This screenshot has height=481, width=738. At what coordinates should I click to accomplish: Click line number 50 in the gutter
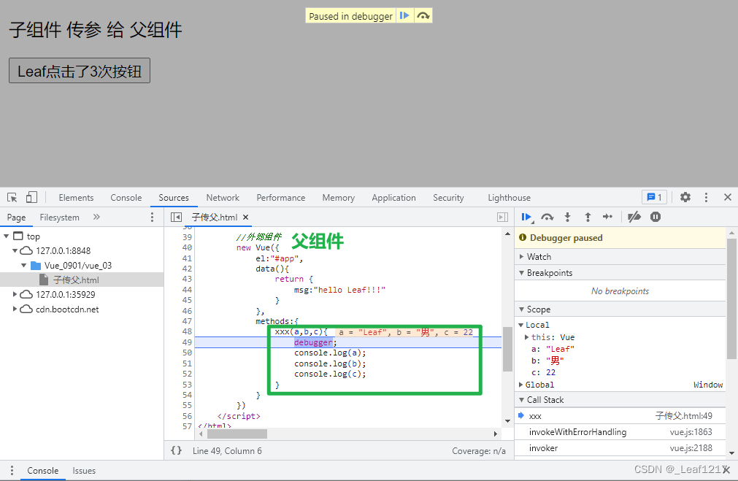187,353
